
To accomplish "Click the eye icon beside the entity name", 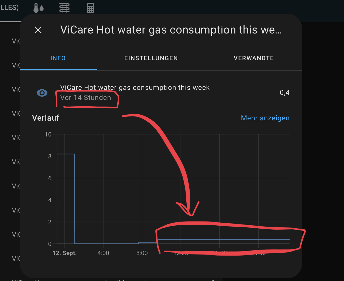I will point(42,93).
